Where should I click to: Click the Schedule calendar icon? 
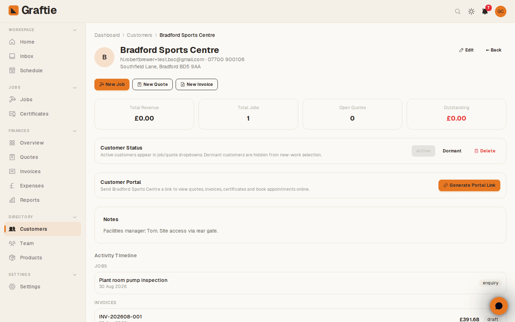tap(12, 70)
